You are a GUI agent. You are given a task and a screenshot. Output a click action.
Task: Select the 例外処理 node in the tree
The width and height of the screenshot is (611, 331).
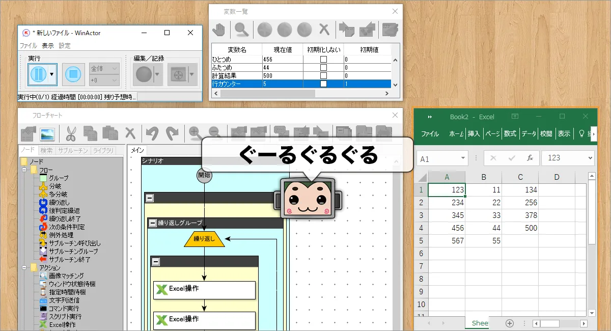(61, 235)
